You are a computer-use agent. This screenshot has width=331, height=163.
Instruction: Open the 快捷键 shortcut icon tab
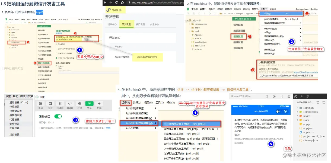(x=60, y=104)
